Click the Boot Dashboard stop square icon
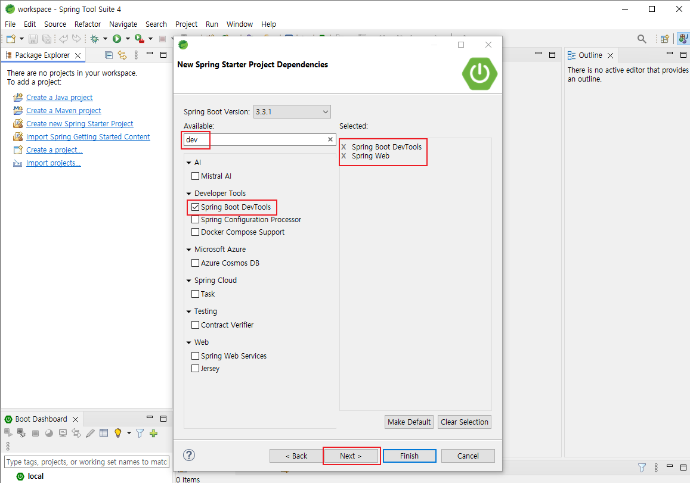Viewport: 690px width, 483px height. (x=36, y=434)
